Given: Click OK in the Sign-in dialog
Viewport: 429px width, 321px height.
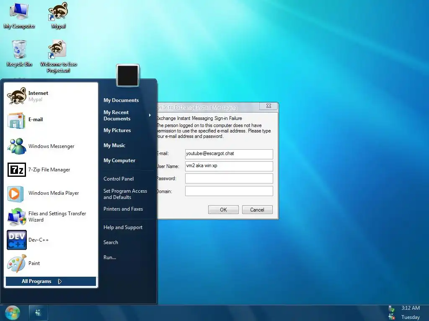Looking at the screenshot, I should [x=223, y=210].
